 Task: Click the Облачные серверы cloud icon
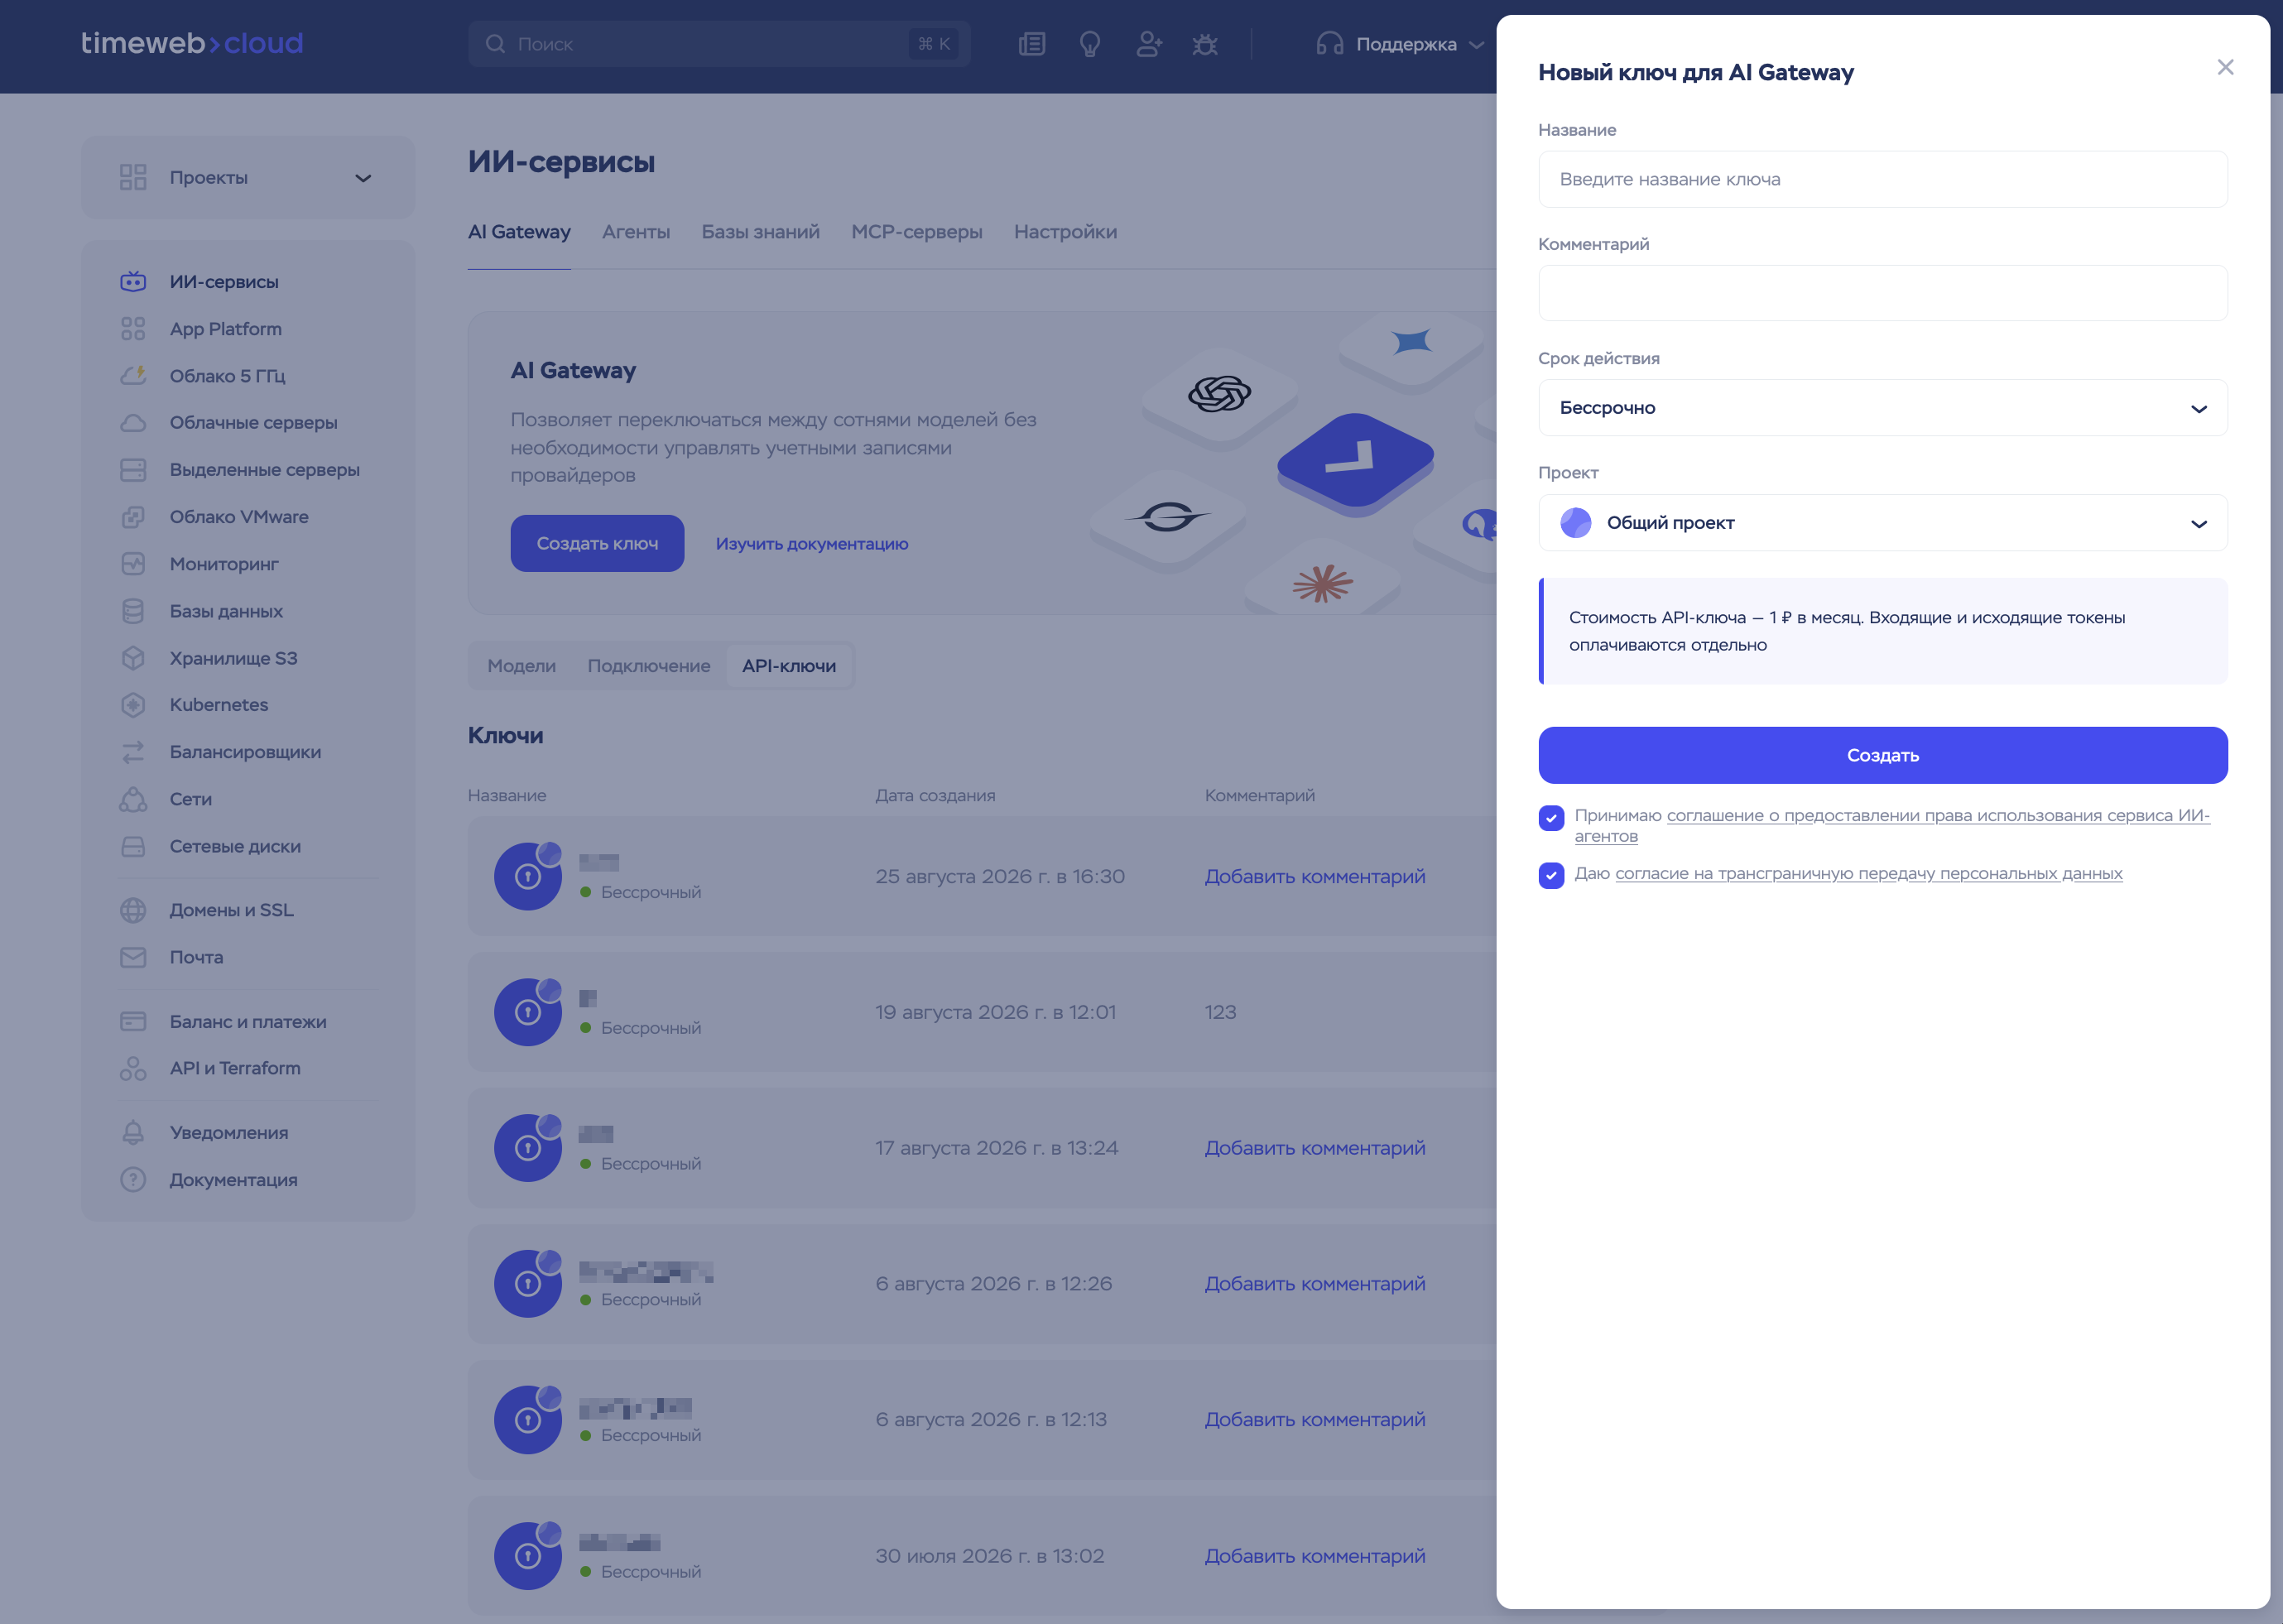[133, 423]
